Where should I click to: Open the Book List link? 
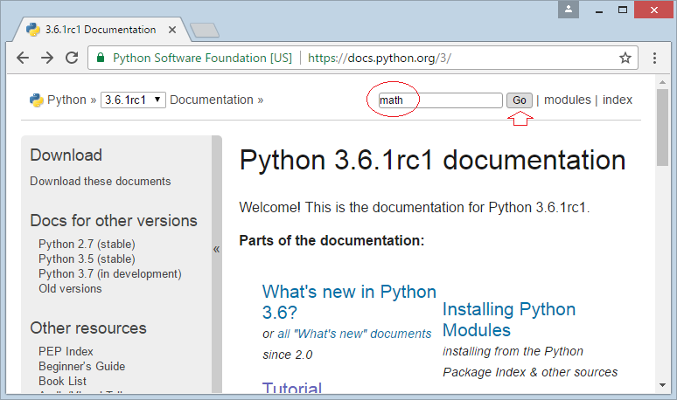tap(63, 381)
